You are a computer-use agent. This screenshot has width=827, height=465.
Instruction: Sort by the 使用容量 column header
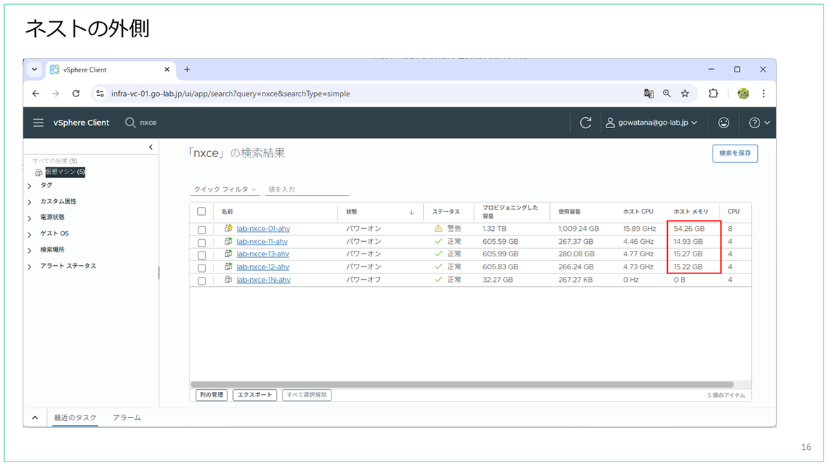[571, 212]
